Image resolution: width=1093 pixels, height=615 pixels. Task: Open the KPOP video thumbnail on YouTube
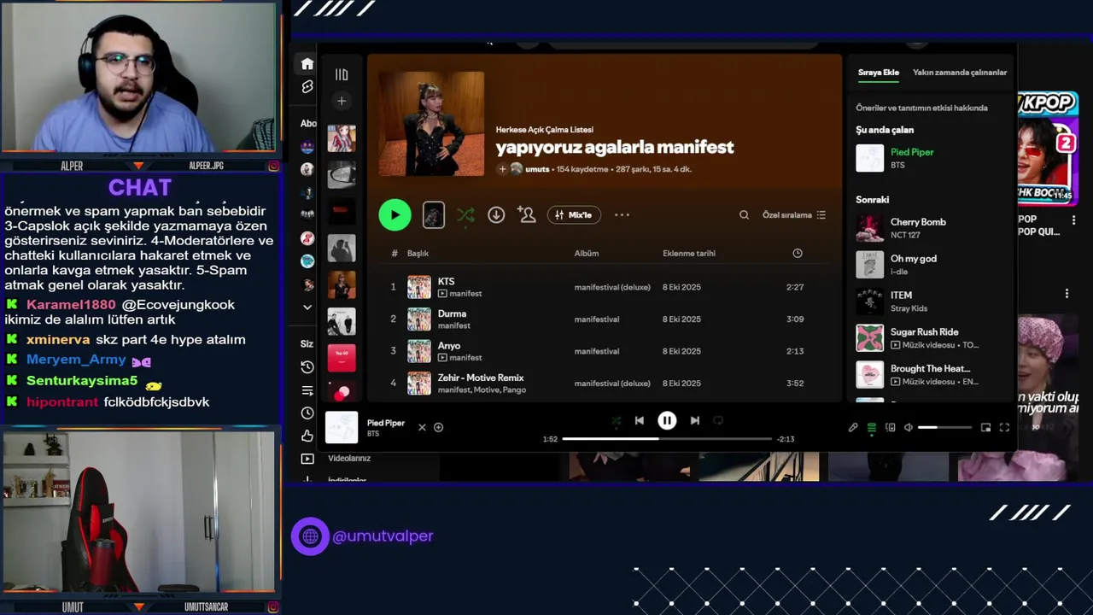coord(1047,149)
